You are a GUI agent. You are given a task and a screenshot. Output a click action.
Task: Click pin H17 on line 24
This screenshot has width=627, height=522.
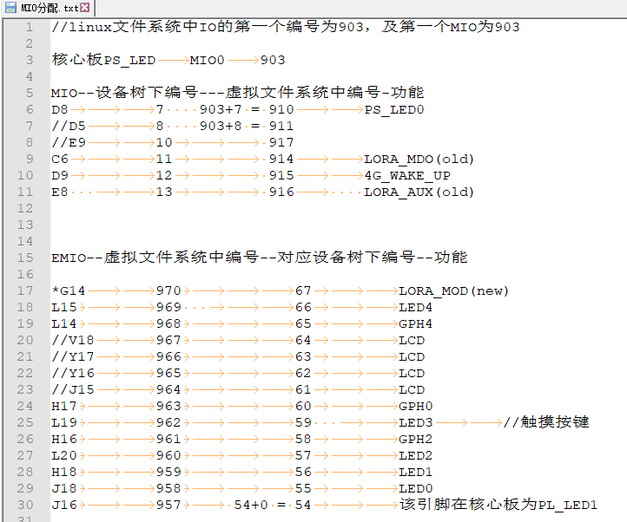pos(64,406)
